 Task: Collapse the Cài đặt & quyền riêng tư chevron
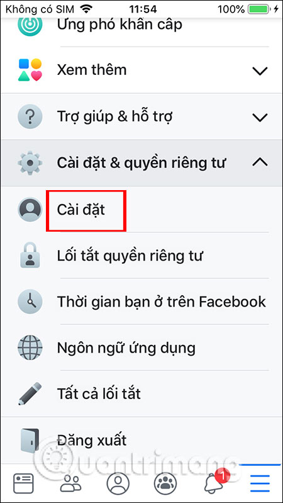pos(260,163)
